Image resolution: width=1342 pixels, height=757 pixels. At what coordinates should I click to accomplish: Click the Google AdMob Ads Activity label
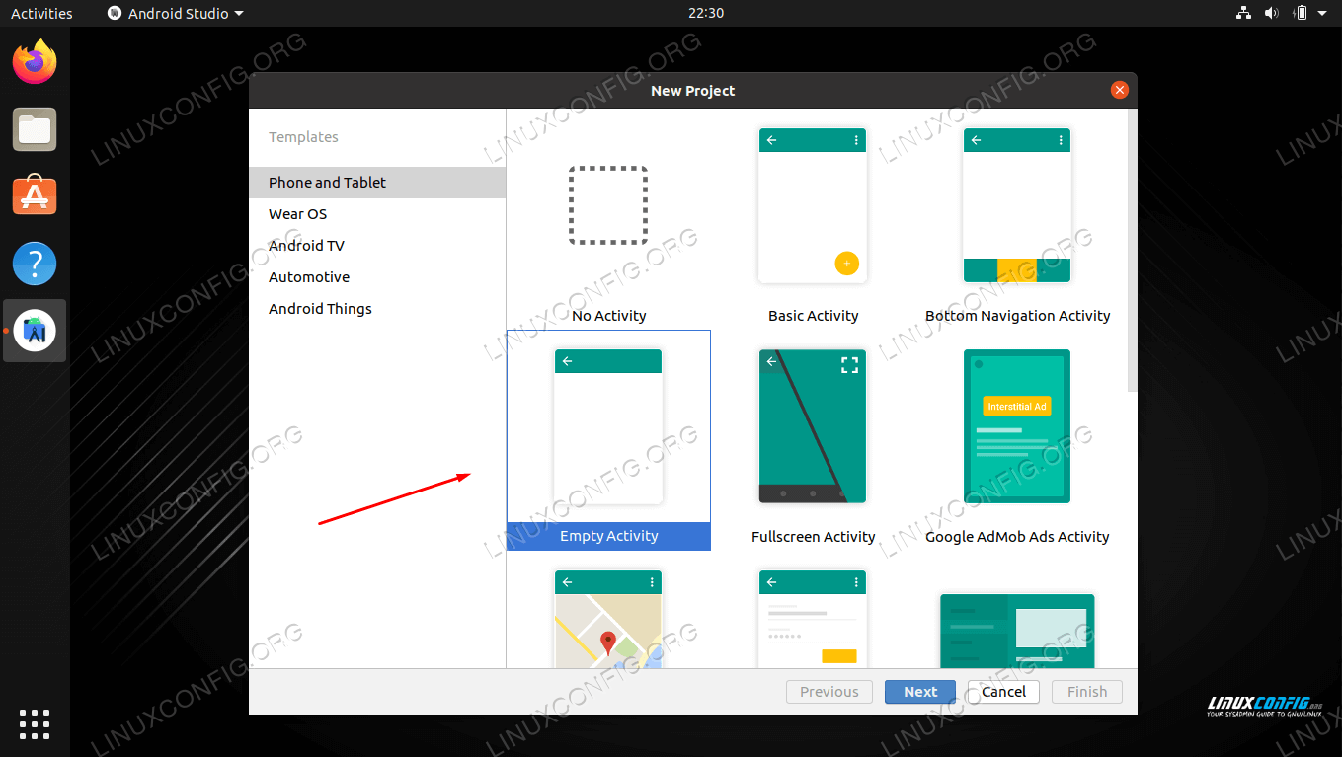(x=1018, y=537)
